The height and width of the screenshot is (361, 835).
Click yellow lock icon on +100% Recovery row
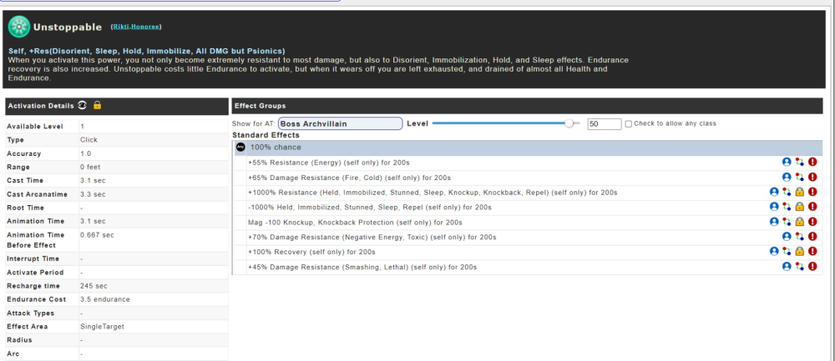coord(799,252)
